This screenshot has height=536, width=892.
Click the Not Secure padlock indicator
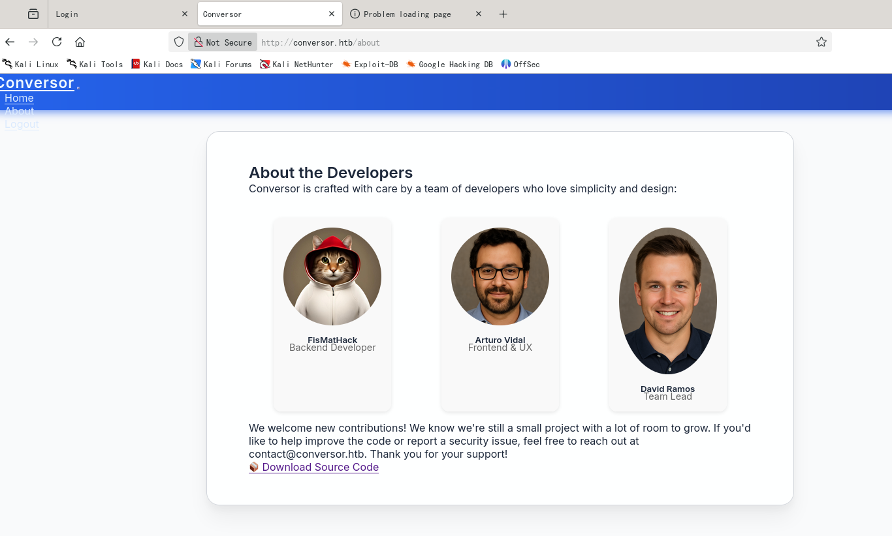point(223,42)
